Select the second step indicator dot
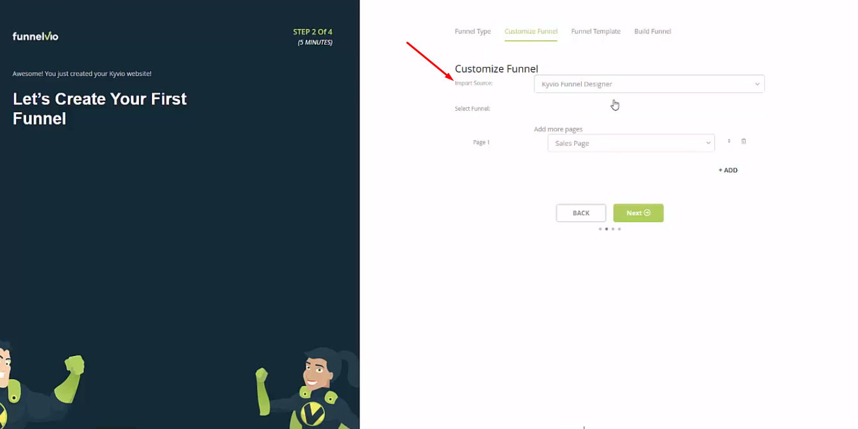Screen dimensions: 858x429 606,229
